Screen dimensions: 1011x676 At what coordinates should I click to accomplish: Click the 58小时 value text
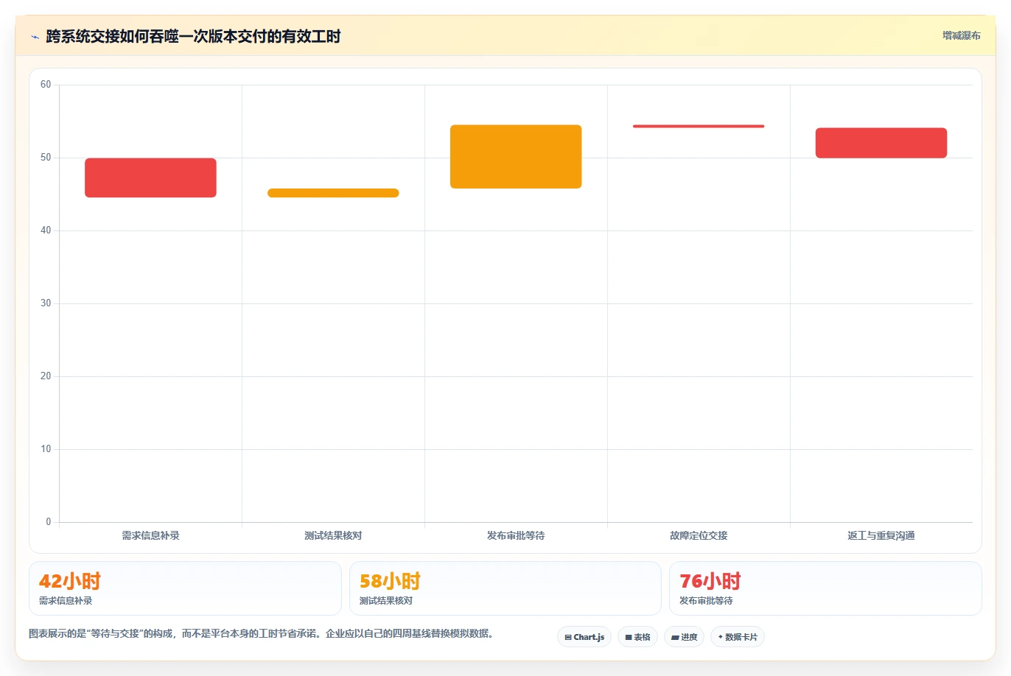point(390,582)
